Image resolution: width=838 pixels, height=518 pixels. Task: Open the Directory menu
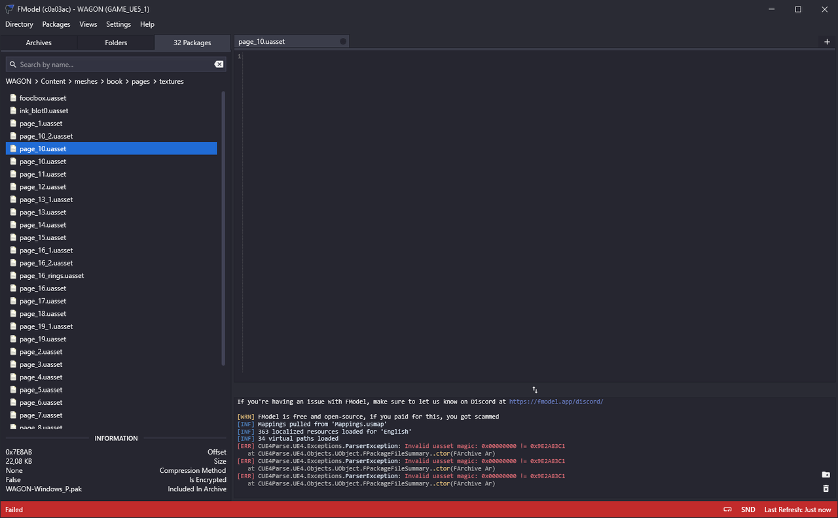tap(19, 24)
